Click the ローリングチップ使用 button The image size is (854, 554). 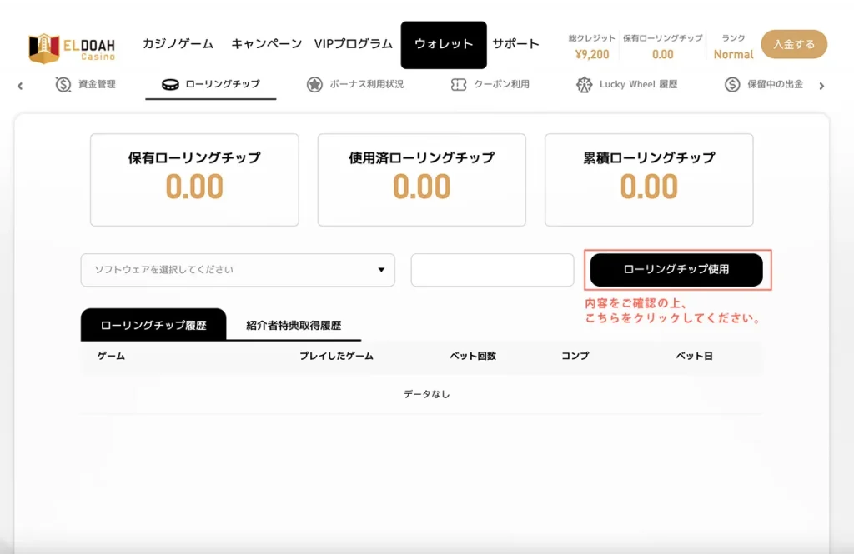pyautogui.click(x=676, y=270)
